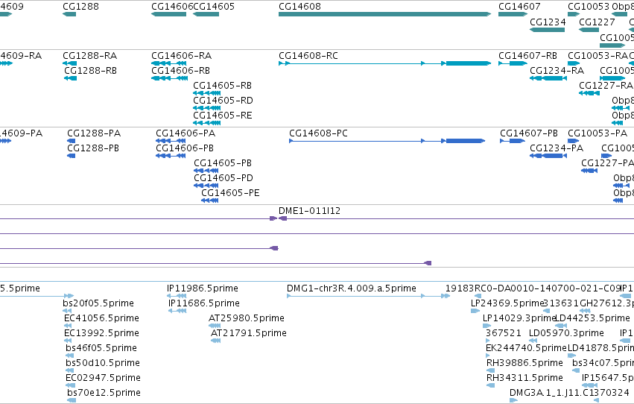
Task: Select the DMG3A.1_1.J11.C1370324 label
Action: pos(569,394)
